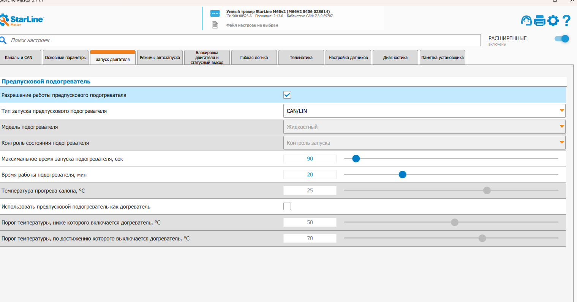The height and width of the screenshot is (302, 577).
Task: Enable using pre-heater as догреватель checkbox
Action: point(287,206)
